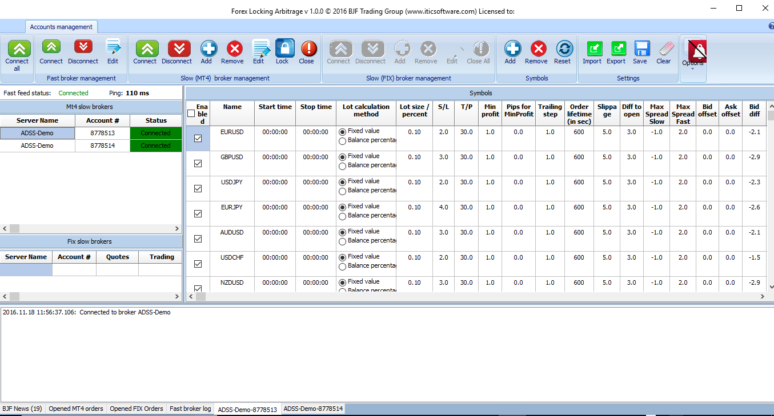Select account 8778514 in the brokers table
Screen dimensions: 774x416
(102, 146)
